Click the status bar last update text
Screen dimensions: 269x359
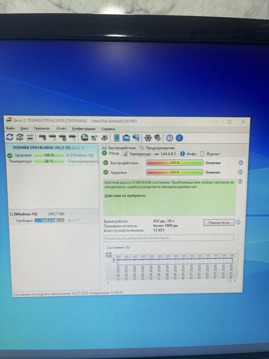coord(68,293)
